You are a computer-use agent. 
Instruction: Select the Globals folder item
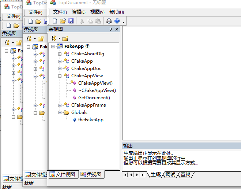tap(79, 112)
